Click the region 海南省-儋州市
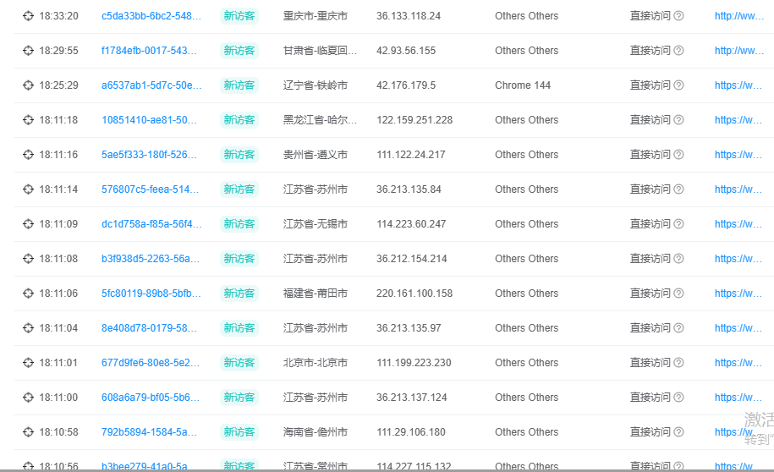Image resolution: width=774 pixels, height=472 pixels. (x=315, y=432)
